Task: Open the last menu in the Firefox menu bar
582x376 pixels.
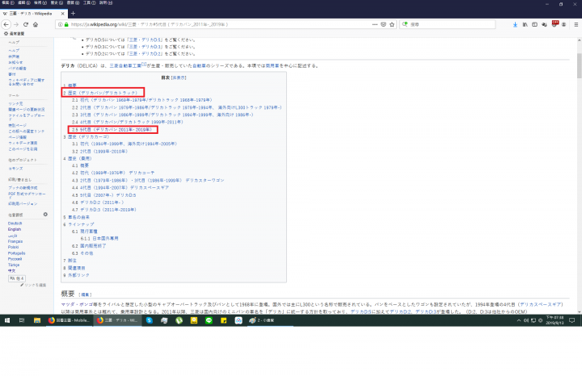Action: point(106,2)
